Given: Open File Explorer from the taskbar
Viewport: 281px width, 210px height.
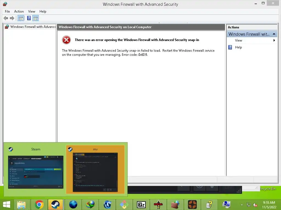Looking at the screenshot, I should click(21, 205).
